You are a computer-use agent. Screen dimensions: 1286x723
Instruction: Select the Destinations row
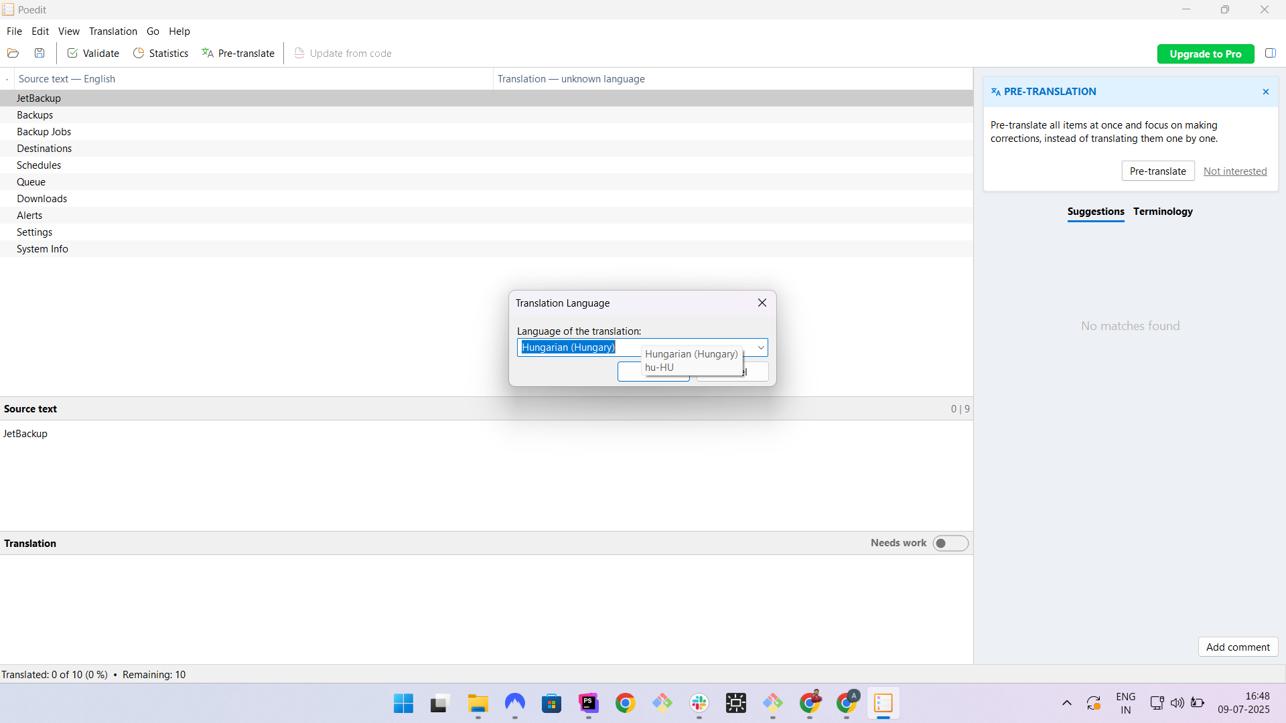[x=486, y=149]
